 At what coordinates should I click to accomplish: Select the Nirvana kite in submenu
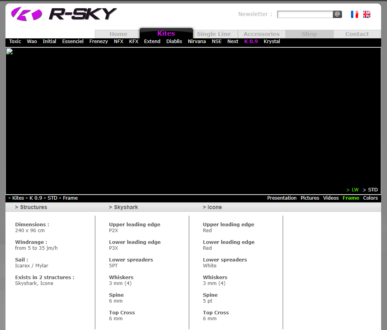[196, 41]
